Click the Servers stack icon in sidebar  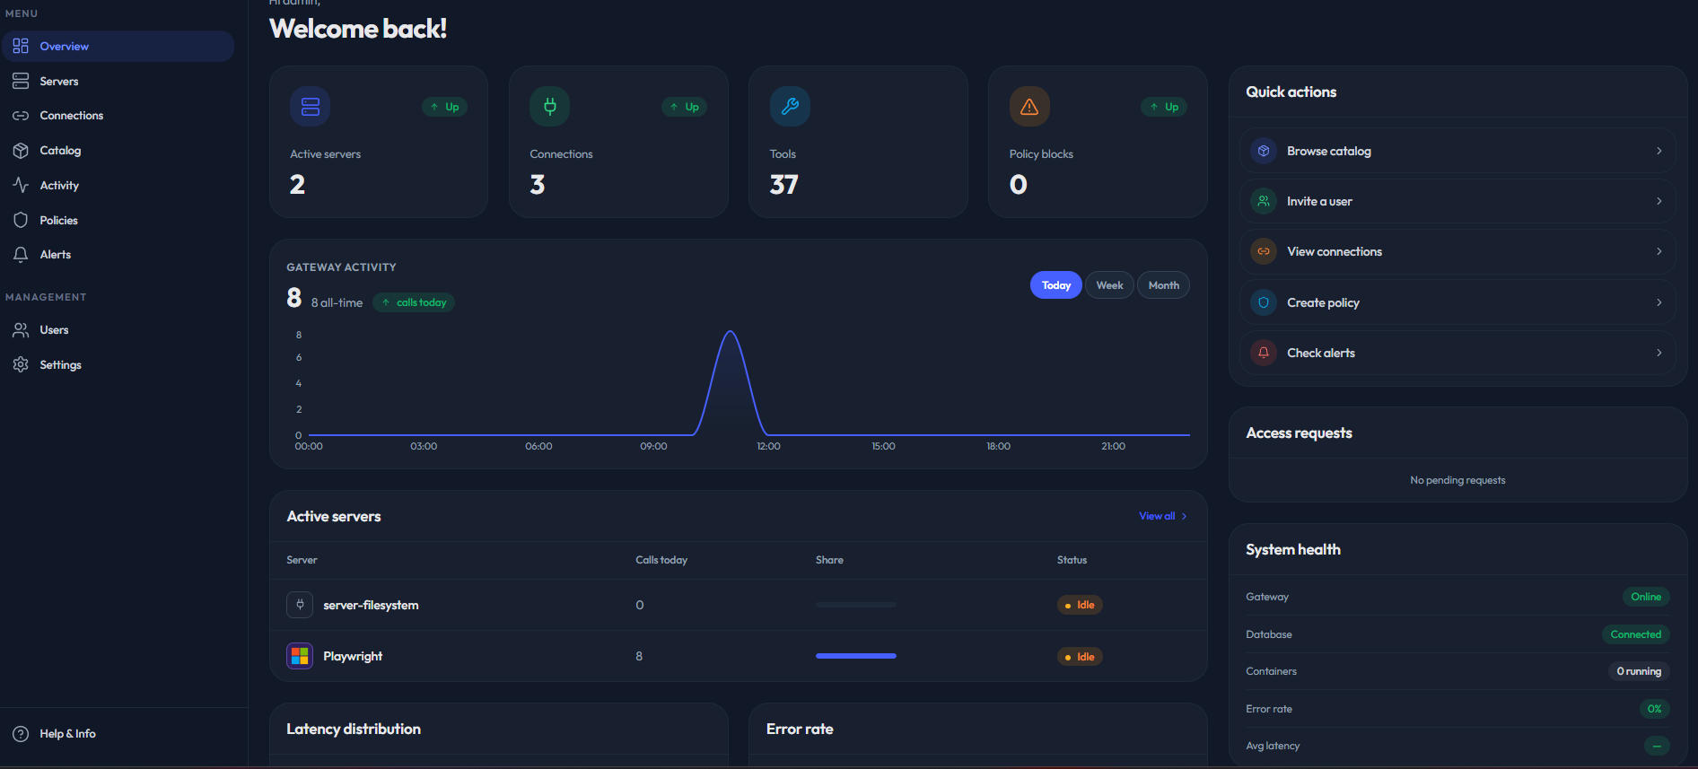click(21, 81)
